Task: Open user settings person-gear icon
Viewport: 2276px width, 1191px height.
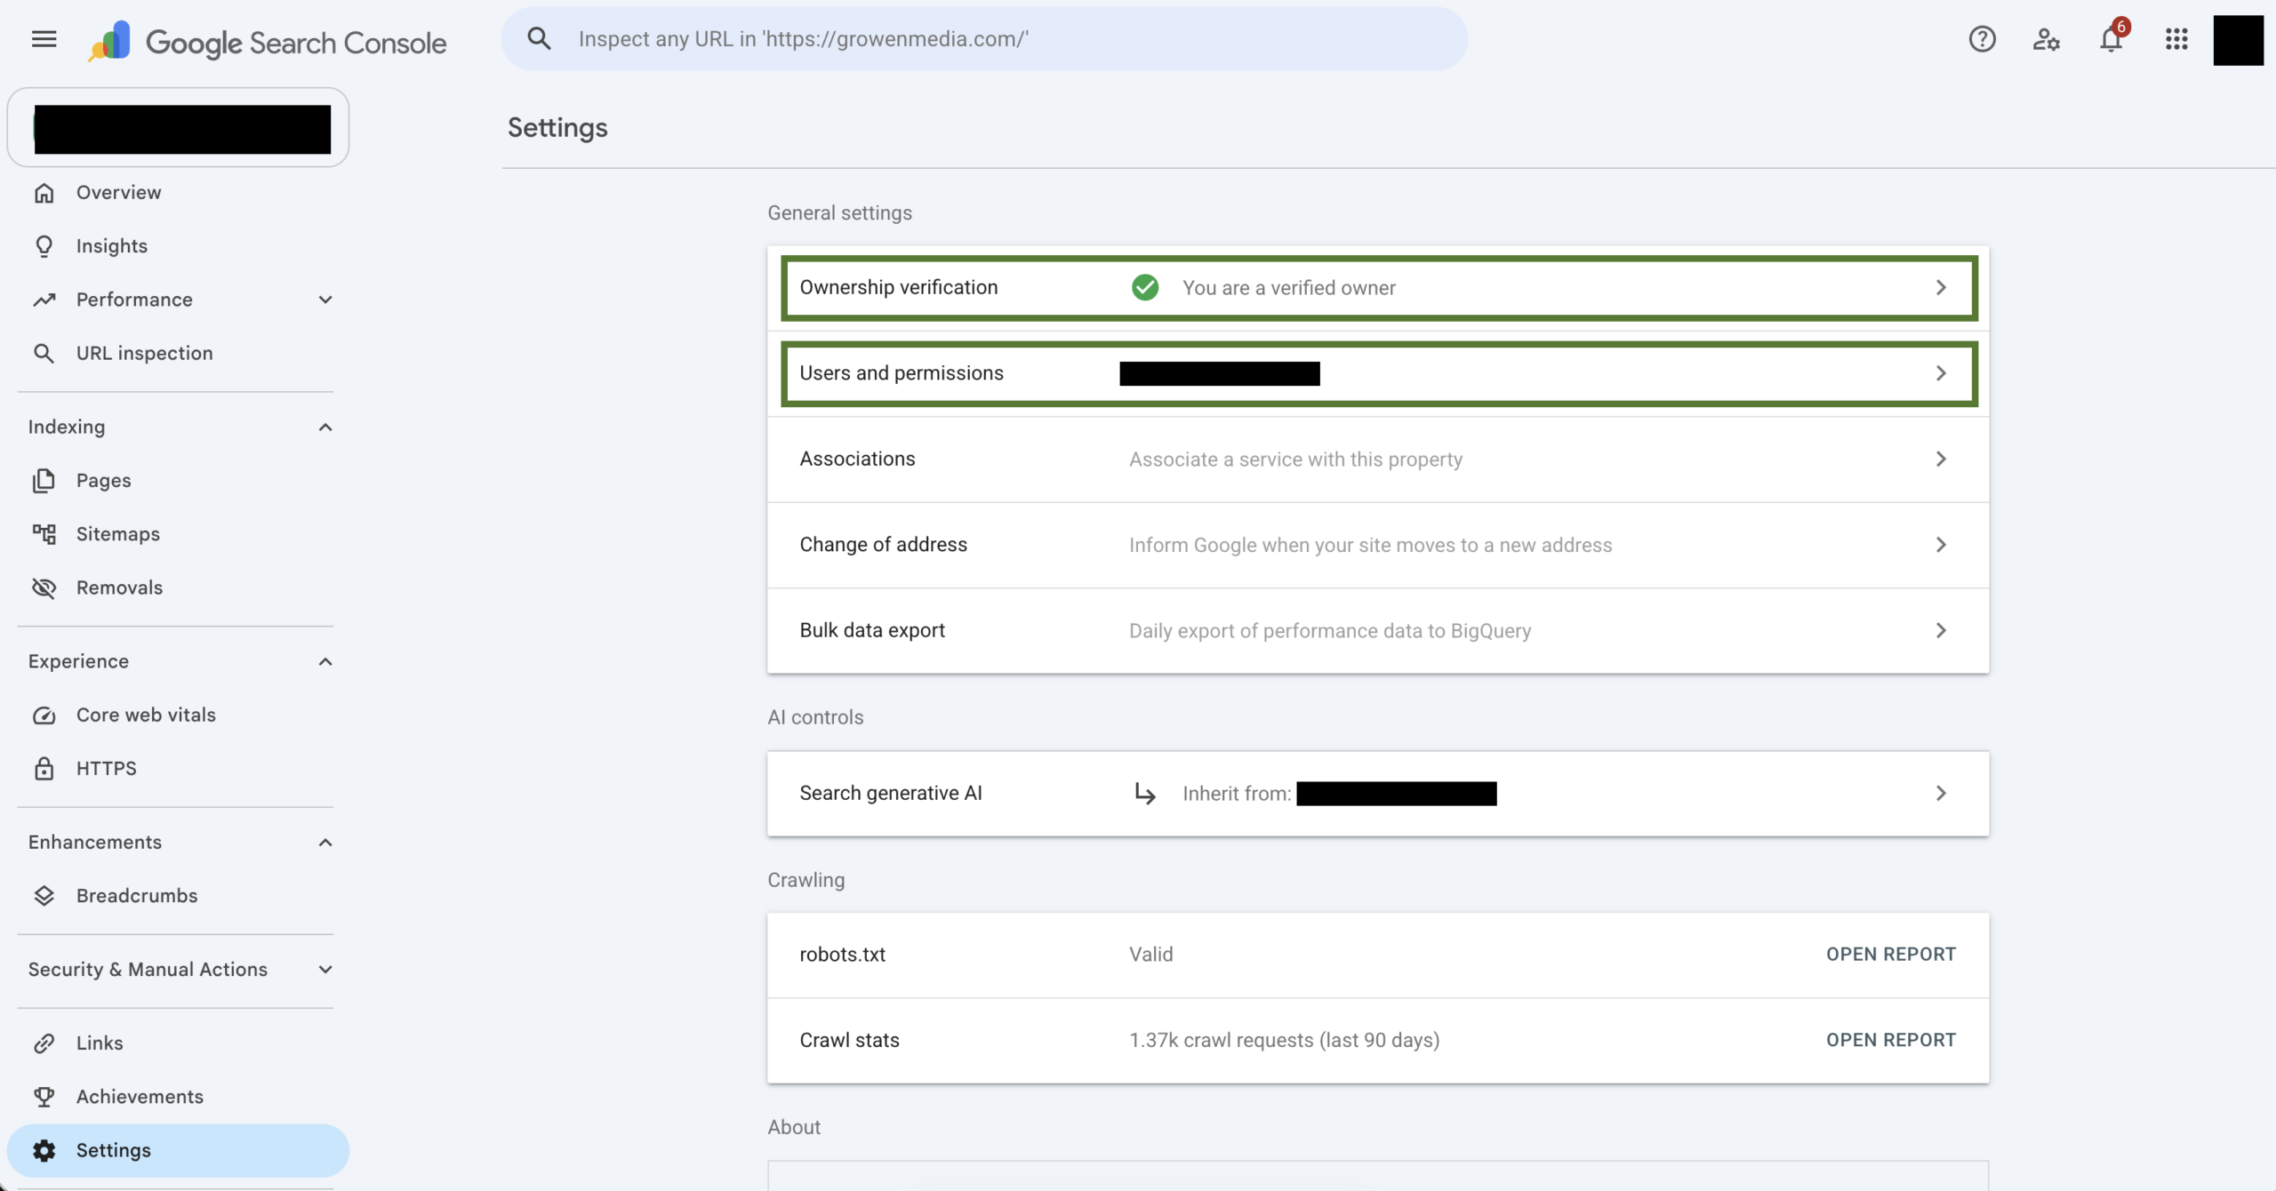Action: point(2047,39)
